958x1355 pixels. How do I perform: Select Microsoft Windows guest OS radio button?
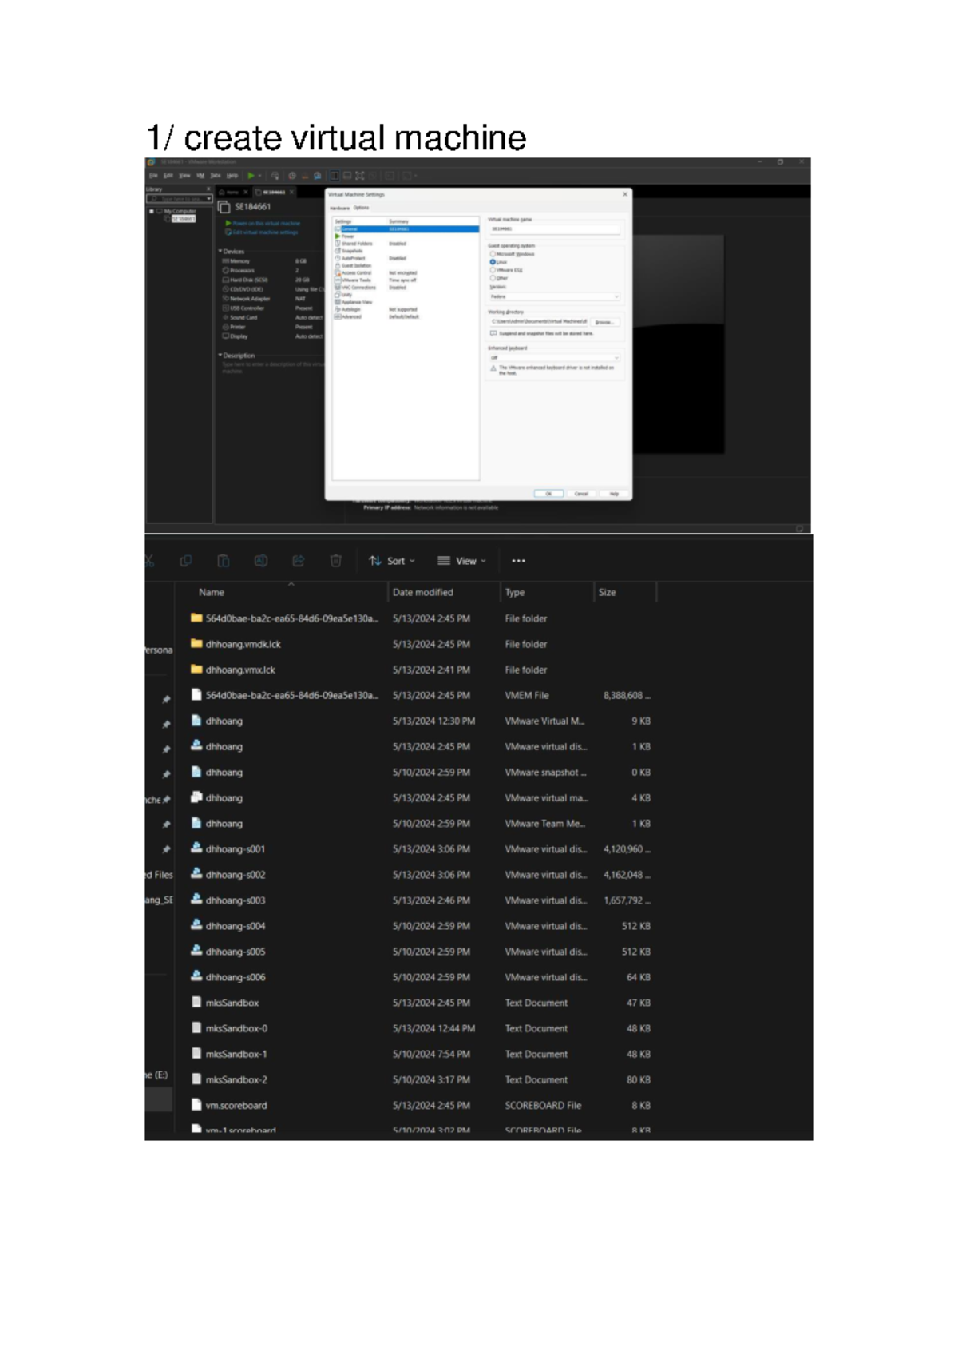point(493,254)
